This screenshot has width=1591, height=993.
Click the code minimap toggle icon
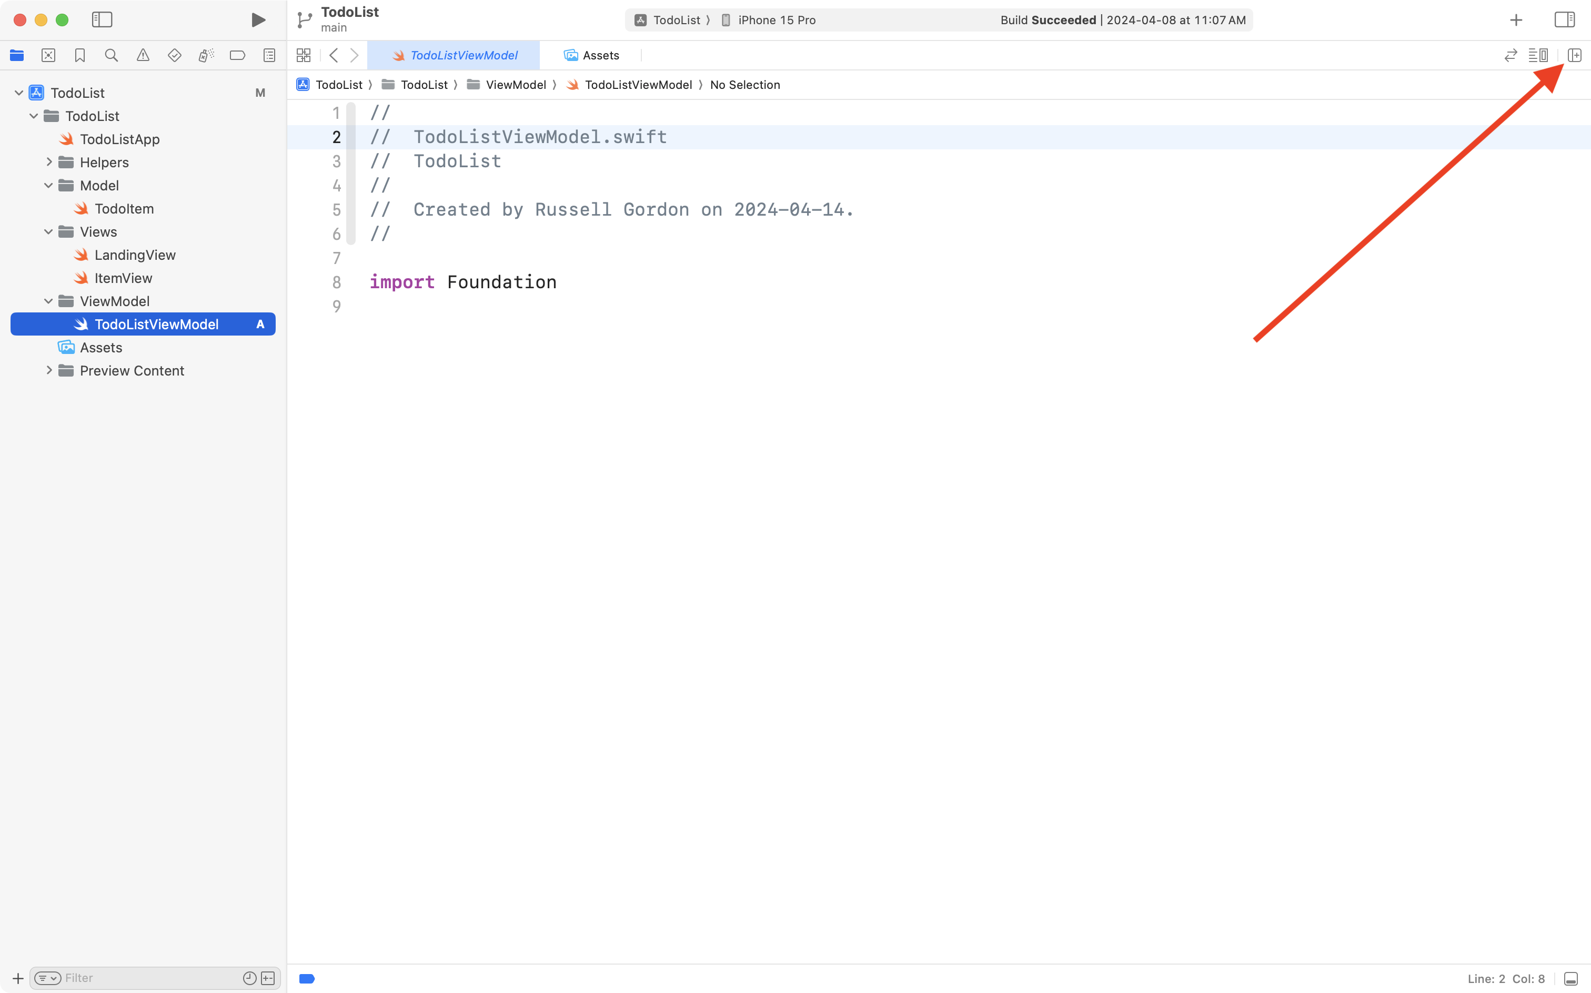pos(1540,55)
